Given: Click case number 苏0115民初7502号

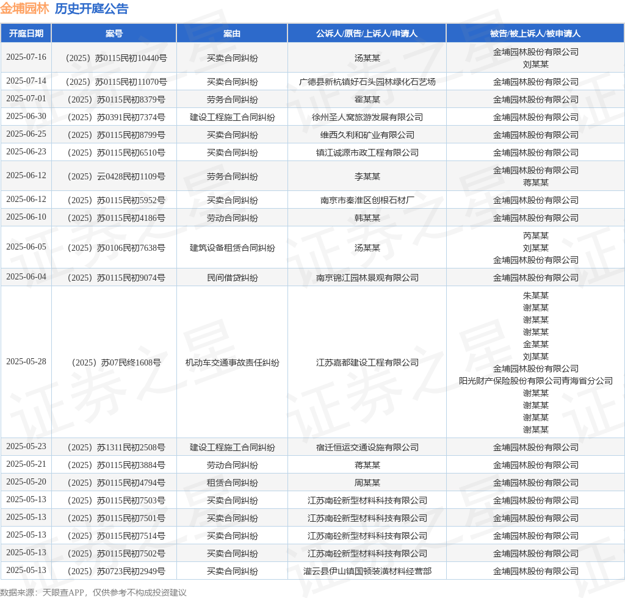Looking at the screenshot, I should point(117,553).
